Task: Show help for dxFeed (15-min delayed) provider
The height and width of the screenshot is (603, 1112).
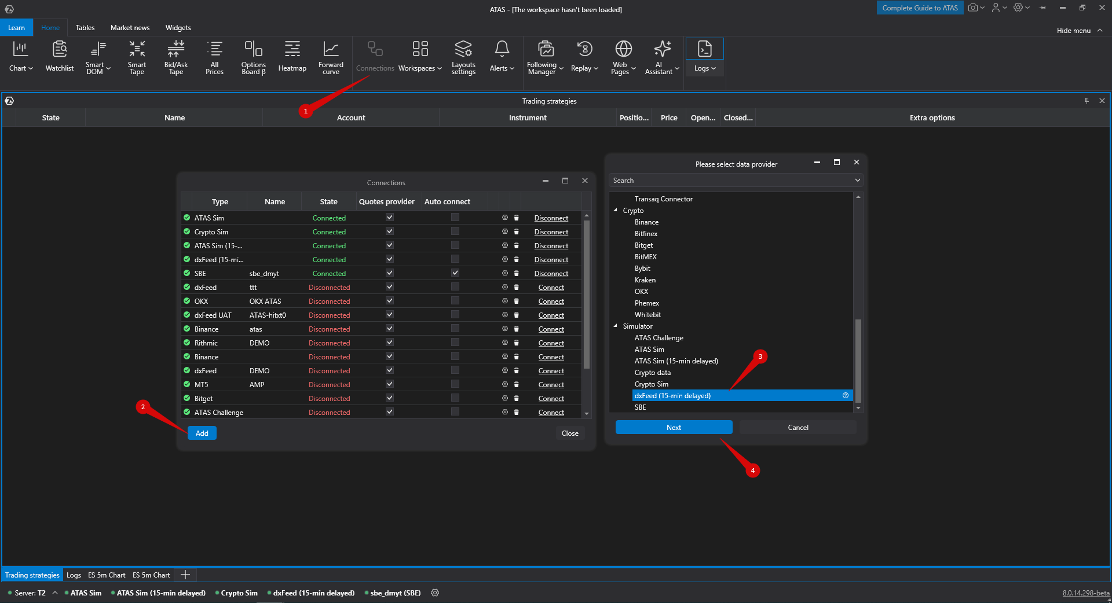Action: click(846, 395)
